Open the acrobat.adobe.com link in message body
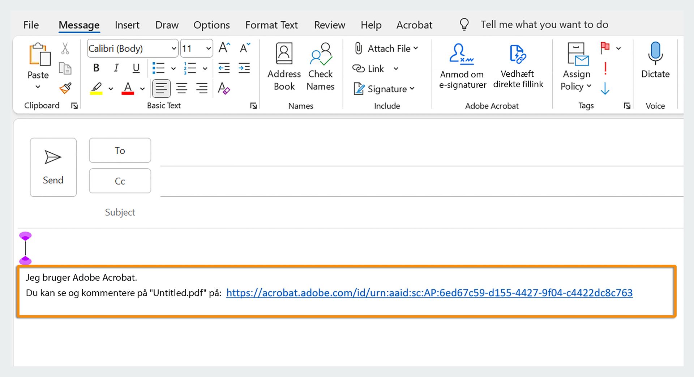Viewport: 694px width, 377px height. (429, 293)
